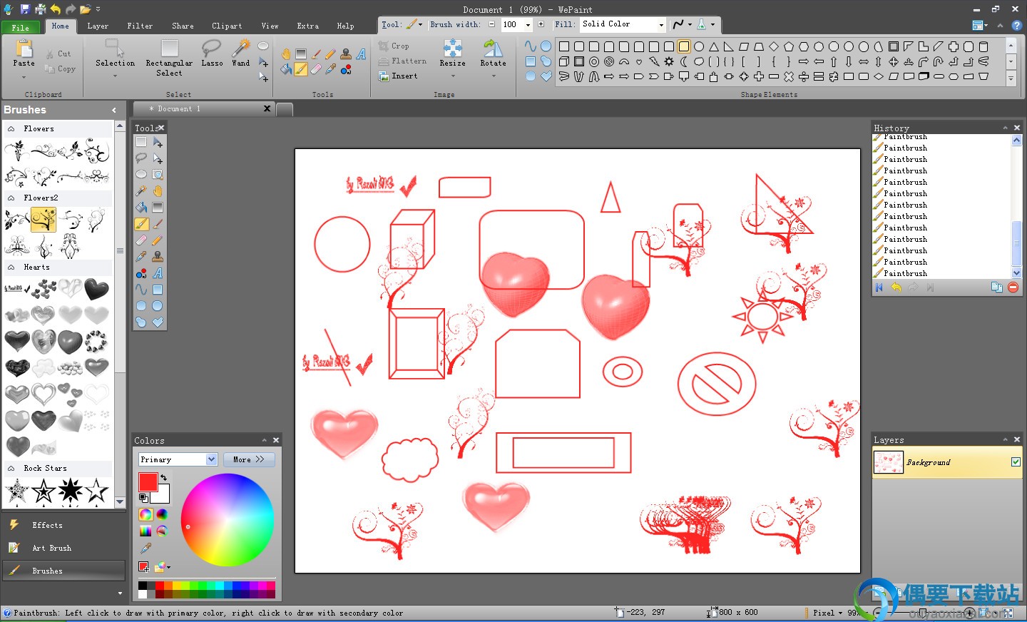The width and height of the screenshot is (1027, 622).
Task: Select the Magic Wand in Tools panel
Action: coord(141,191)
